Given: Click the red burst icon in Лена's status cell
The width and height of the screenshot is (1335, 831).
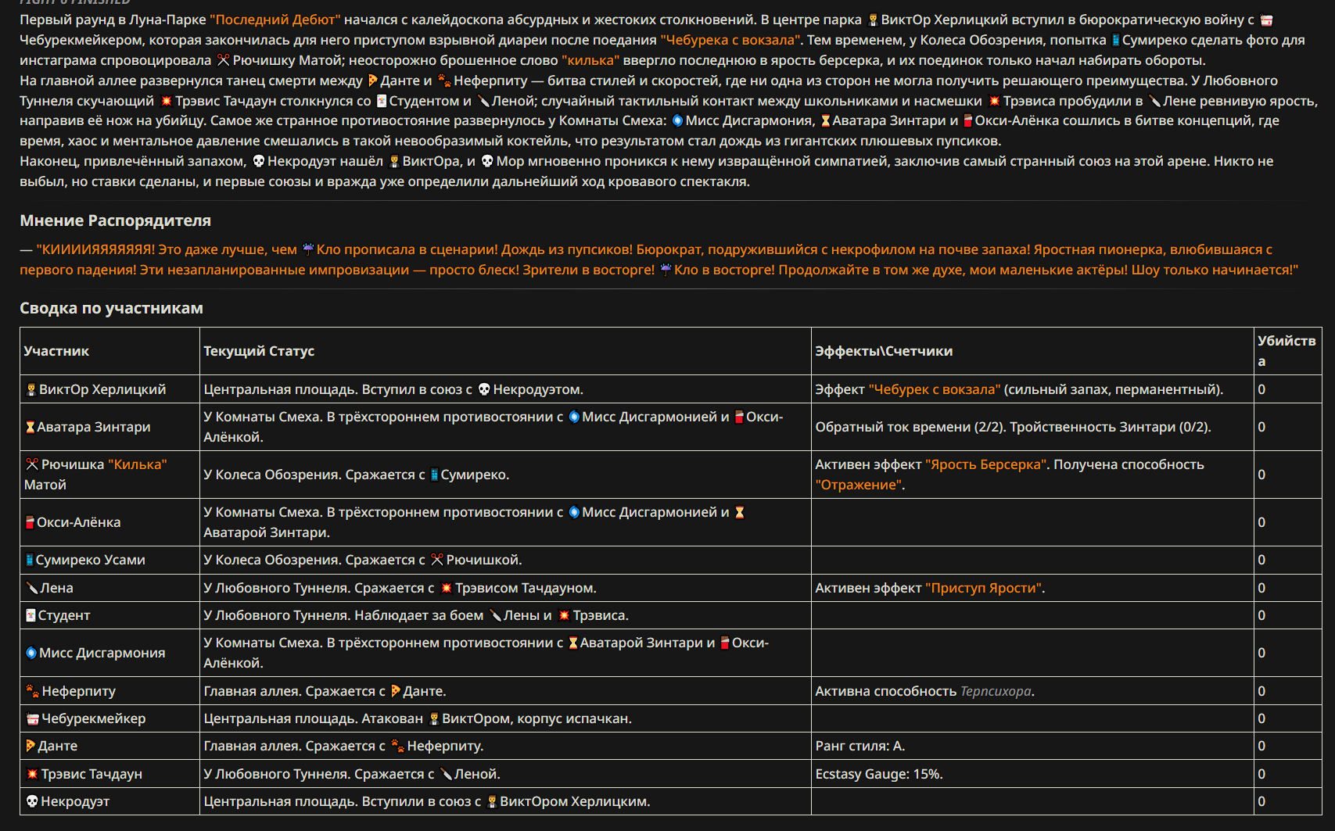Looking at the screenshot, I should click(x=447, y=588).
